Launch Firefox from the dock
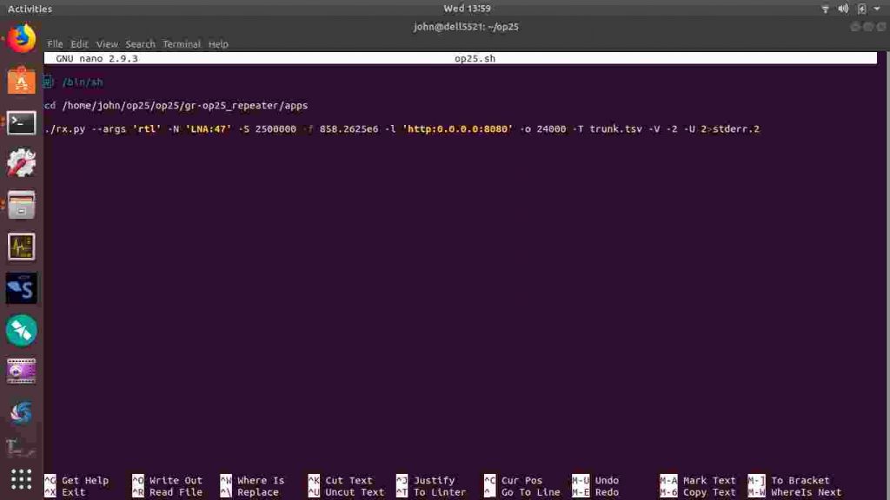The image size is (890, 500). pyautogui.click(x=21, y=38)
